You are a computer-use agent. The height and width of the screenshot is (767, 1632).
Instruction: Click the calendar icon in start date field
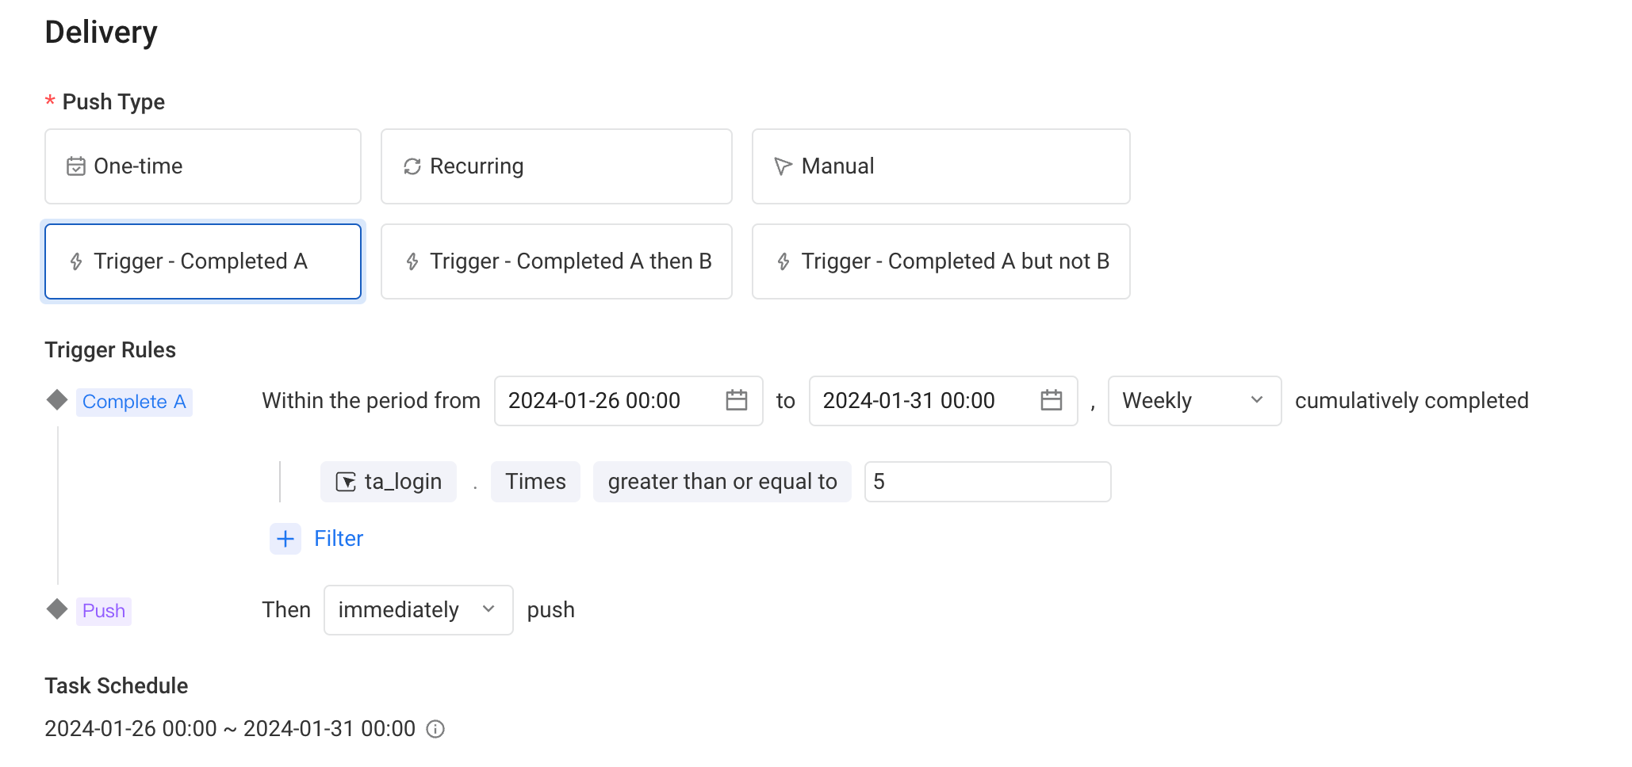tap(737, 400)
